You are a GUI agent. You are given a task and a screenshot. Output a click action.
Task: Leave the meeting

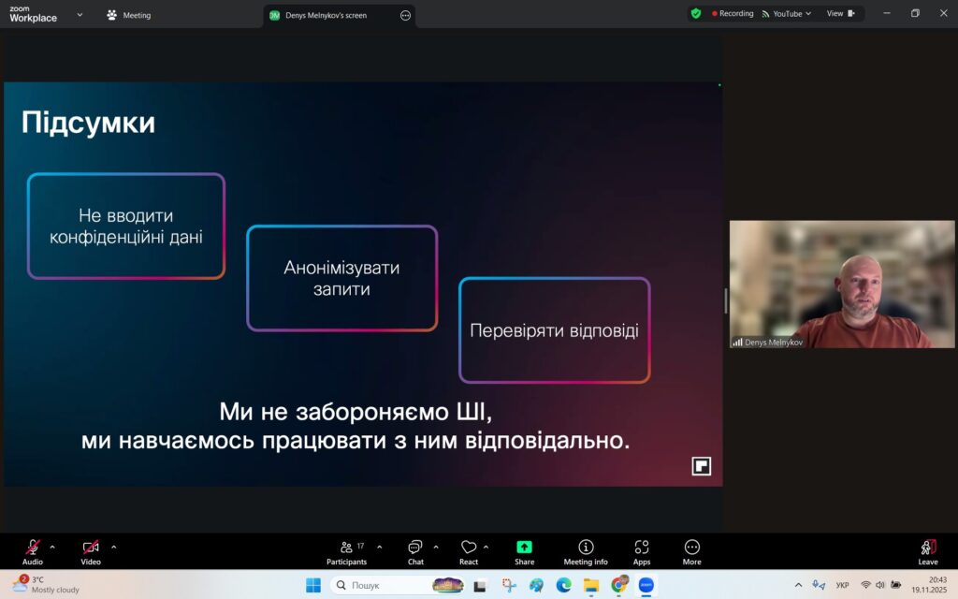pos(927,551)
